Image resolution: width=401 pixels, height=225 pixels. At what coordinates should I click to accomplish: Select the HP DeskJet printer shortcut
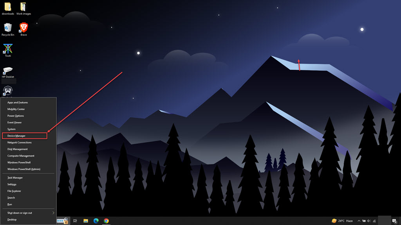point(8,72)
